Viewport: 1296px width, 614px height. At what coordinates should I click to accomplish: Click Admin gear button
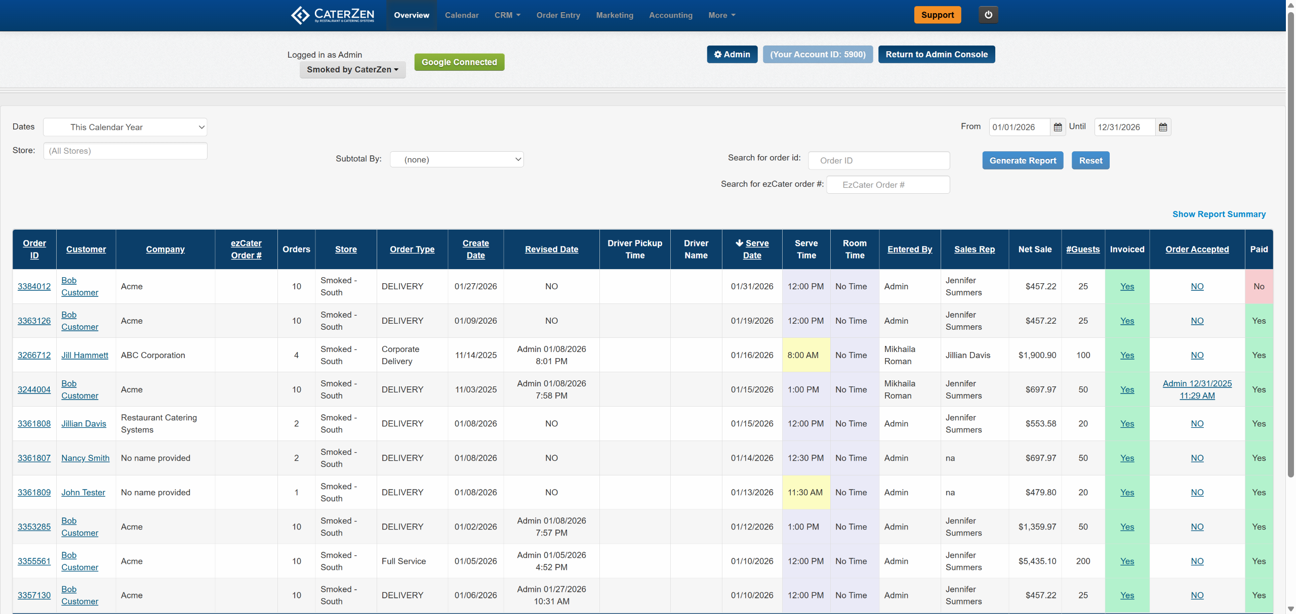click(x=732, y=54)
